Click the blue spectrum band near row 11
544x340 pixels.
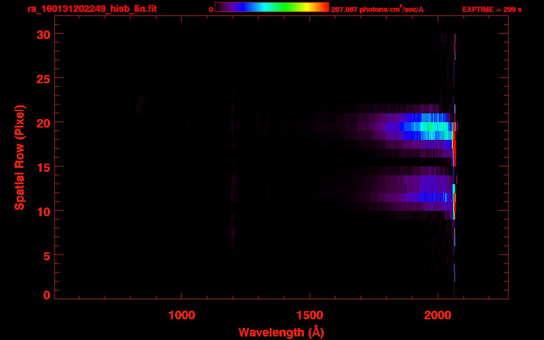pos(430,197)
